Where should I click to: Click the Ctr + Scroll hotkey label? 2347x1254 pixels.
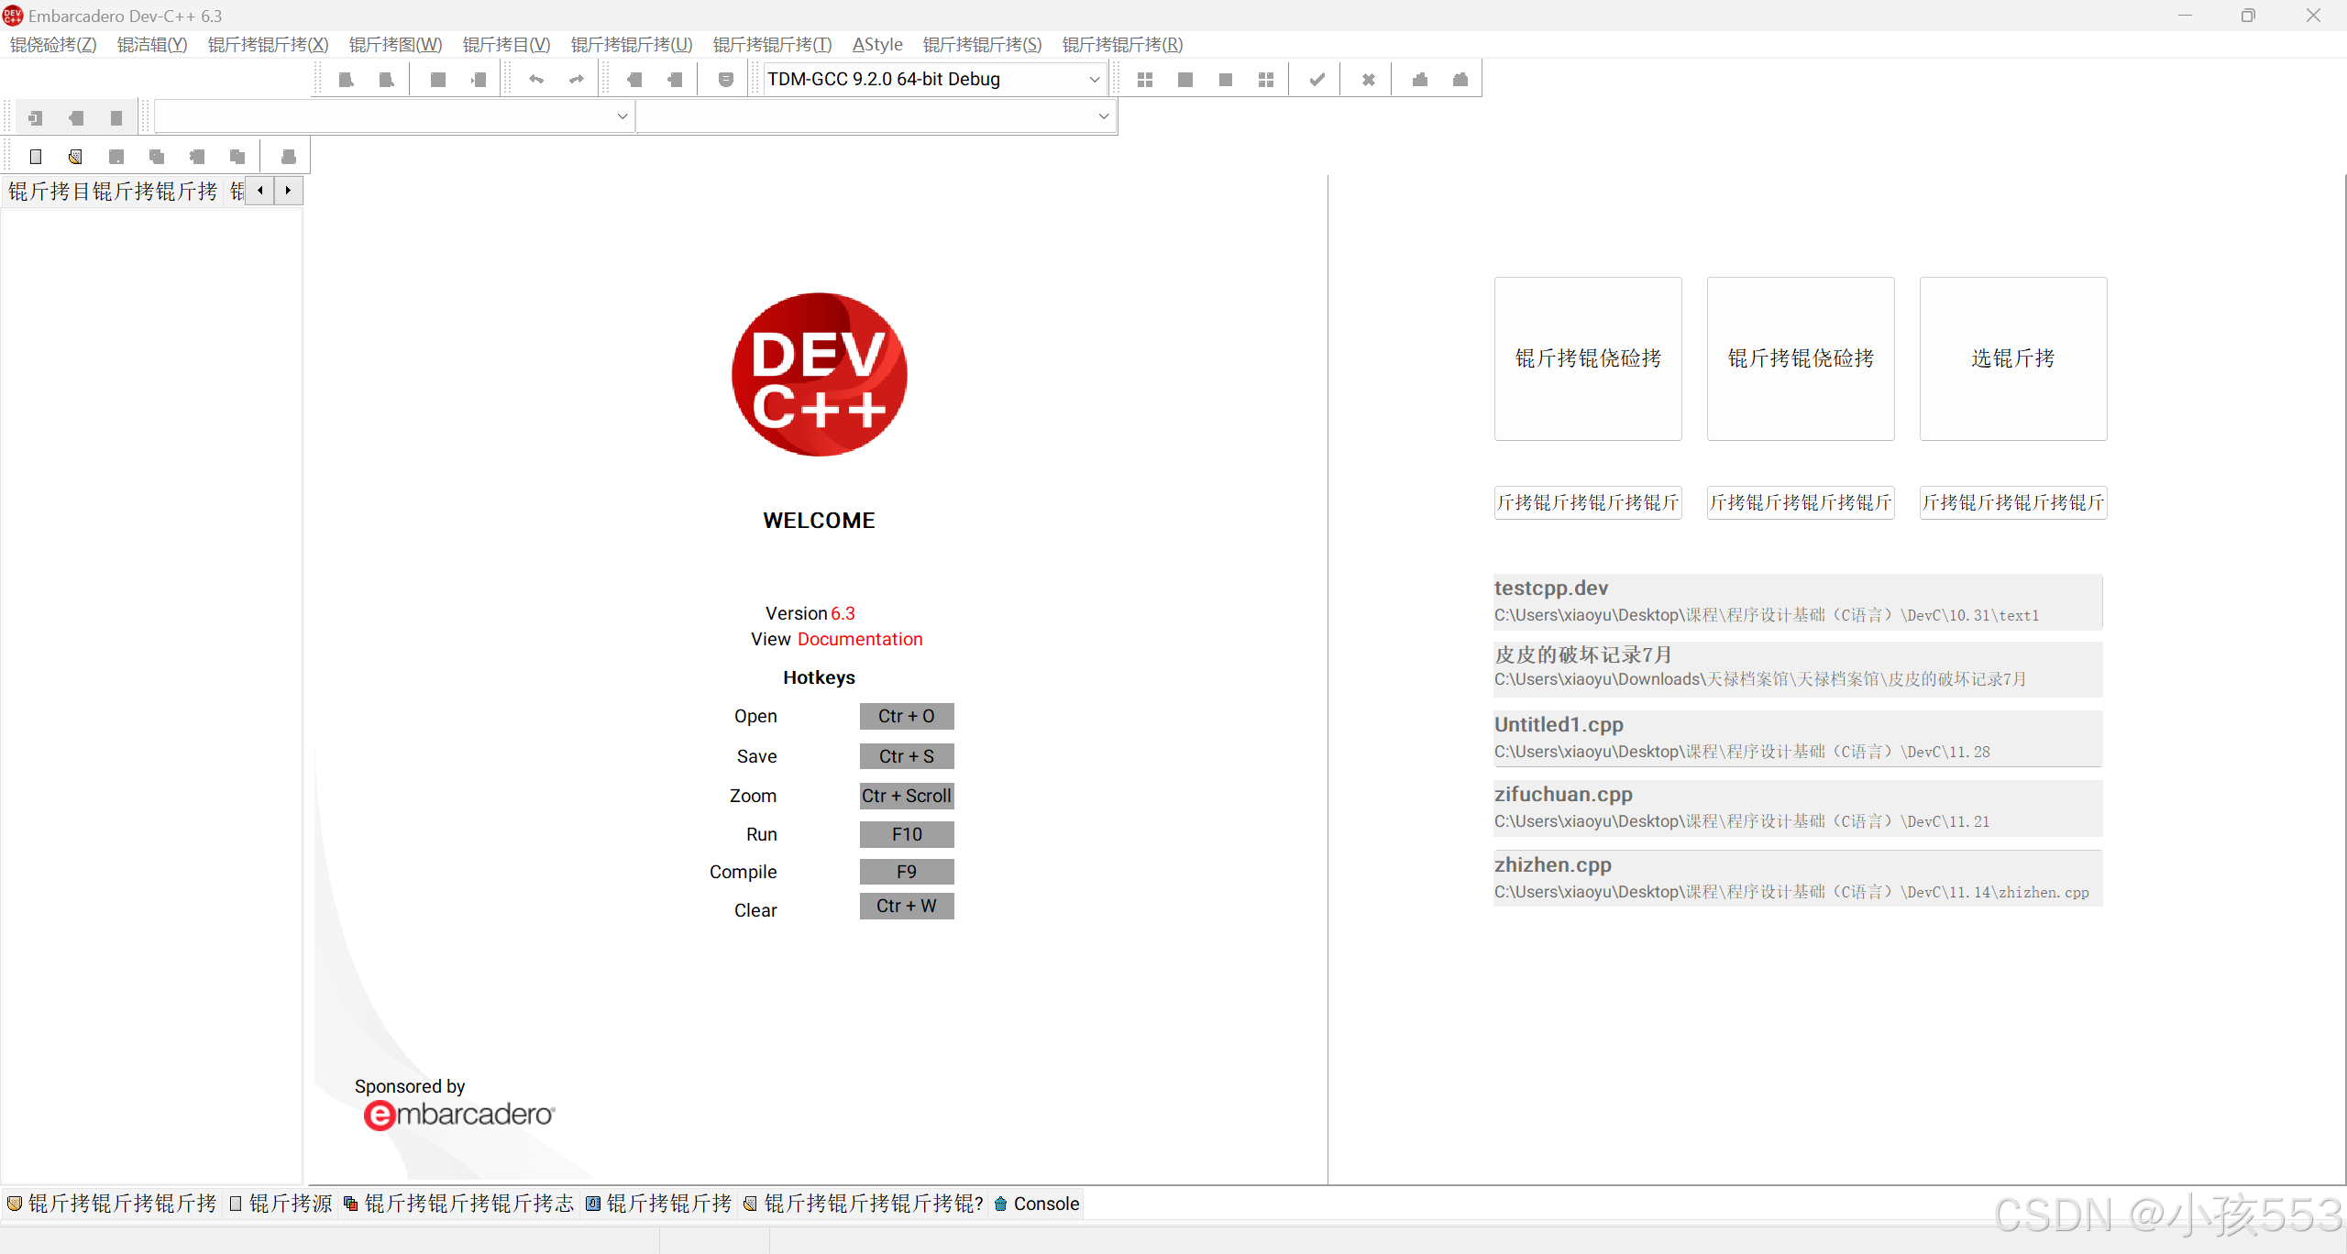(x=907, y=796)
